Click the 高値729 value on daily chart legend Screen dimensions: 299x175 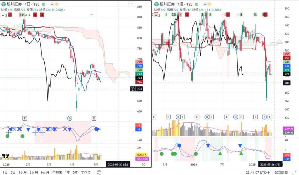(x=20, y=10)
